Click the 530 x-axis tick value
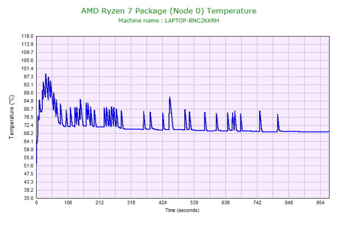Viewport: 338px width, 225px height. coord(194,202)
